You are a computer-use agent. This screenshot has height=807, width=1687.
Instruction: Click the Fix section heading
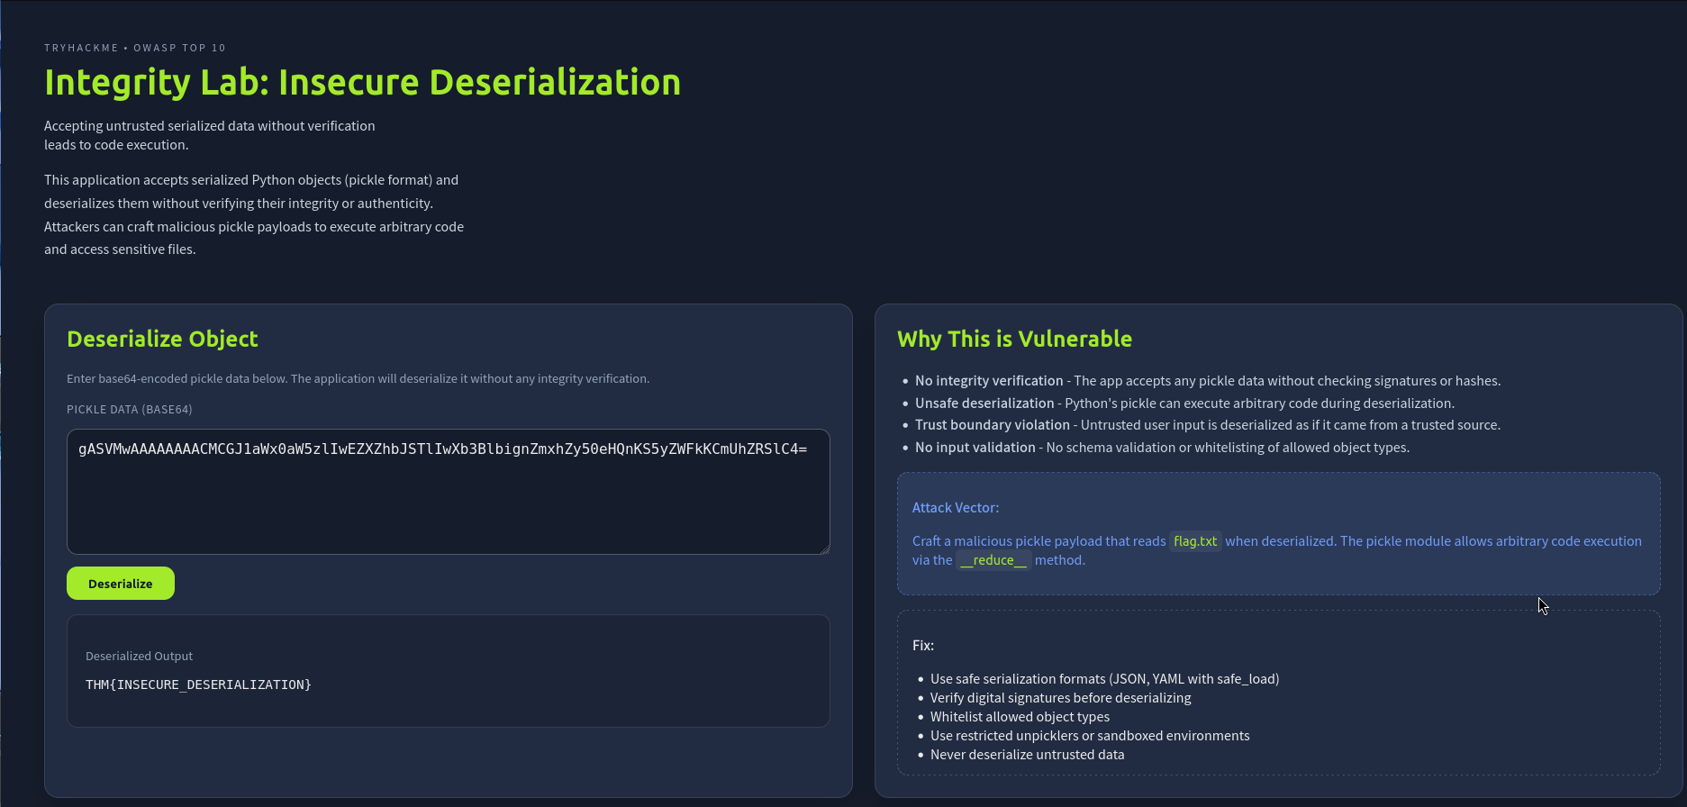click(922, 646)
